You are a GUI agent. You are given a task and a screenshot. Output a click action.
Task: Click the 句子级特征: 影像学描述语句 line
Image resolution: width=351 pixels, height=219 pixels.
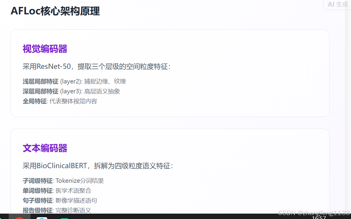tap(60, 200)
